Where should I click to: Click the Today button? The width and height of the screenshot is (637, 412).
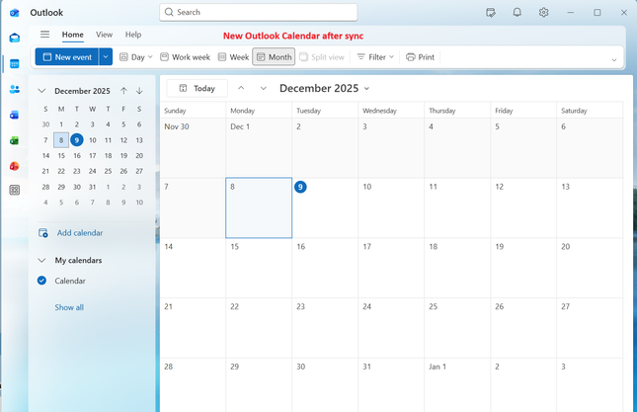198,88
